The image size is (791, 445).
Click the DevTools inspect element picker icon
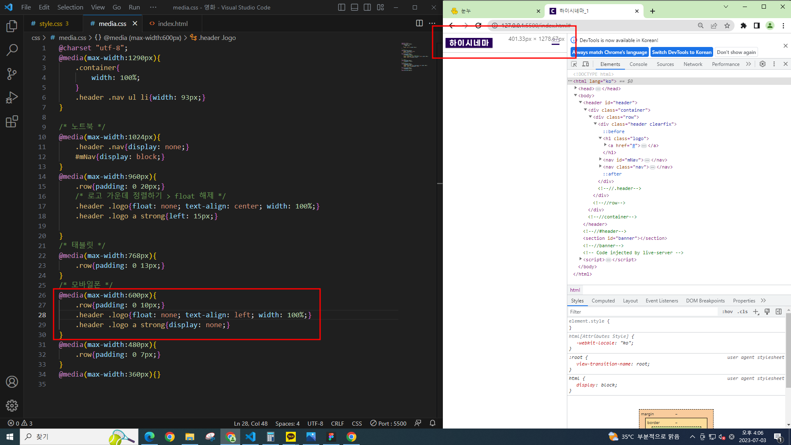point(574,64)
